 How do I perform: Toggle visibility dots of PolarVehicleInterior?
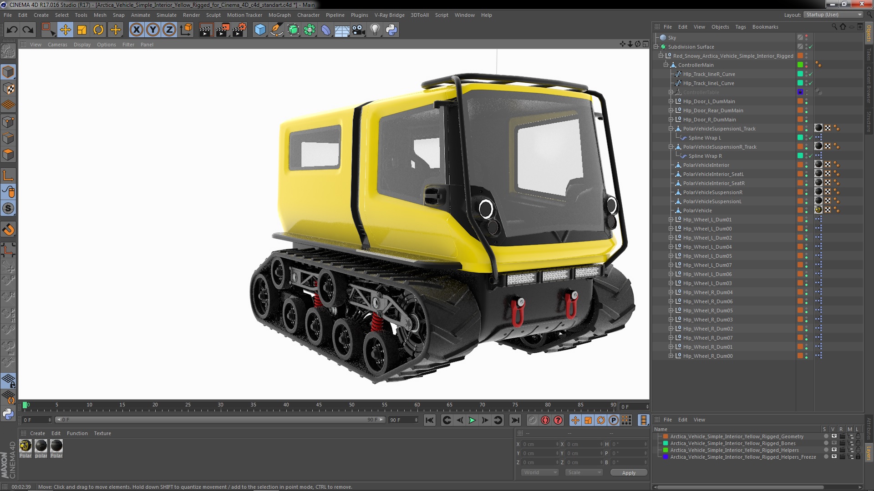(x=806, y=165)
